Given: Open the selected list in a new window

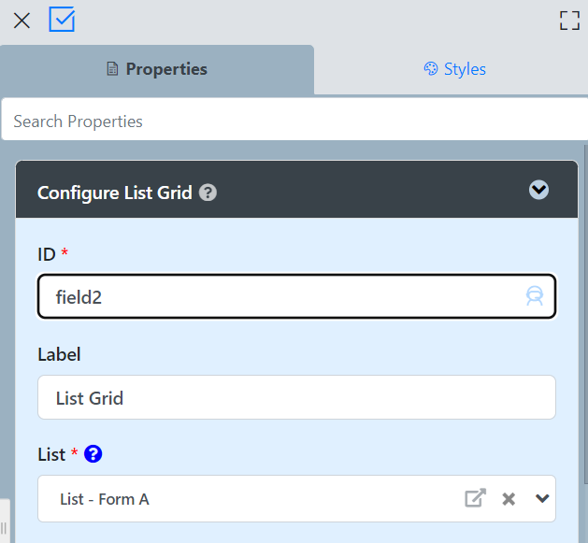Looking at the screenshot, I should (x=476, y=498).
